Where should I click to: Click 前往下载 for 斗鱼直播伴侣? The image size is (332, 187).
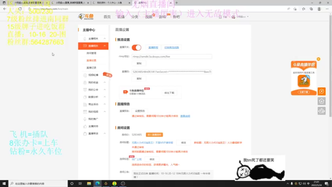click(x=169, y=93)
